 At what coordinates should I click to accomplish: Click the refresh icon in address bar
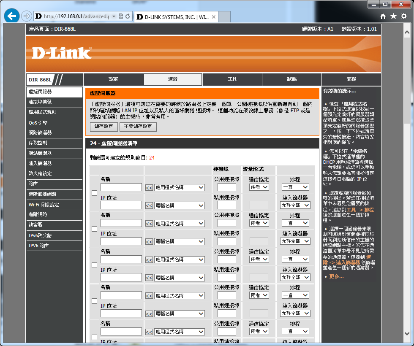(x=128, y=16)
